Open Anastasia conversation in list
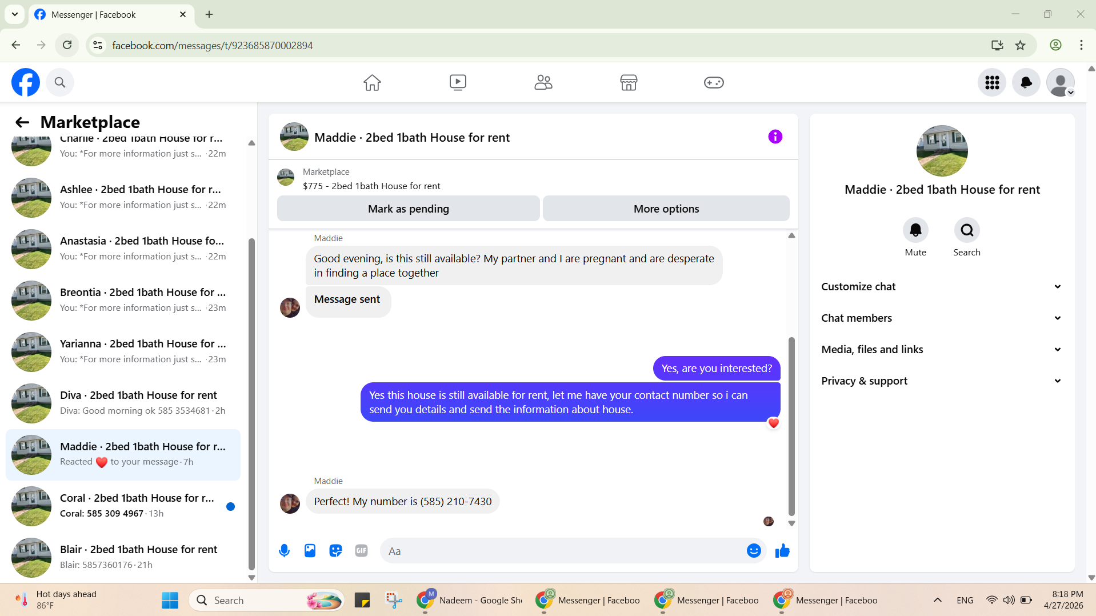 tap(123, 249)
